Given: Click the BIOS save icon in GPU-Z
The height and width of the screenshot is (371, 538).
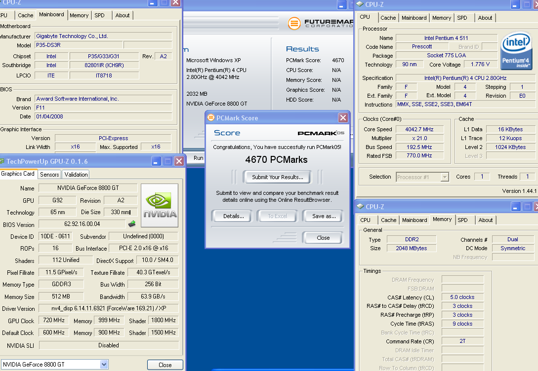Looking at the screenshot, I should [x=132, y=224].
